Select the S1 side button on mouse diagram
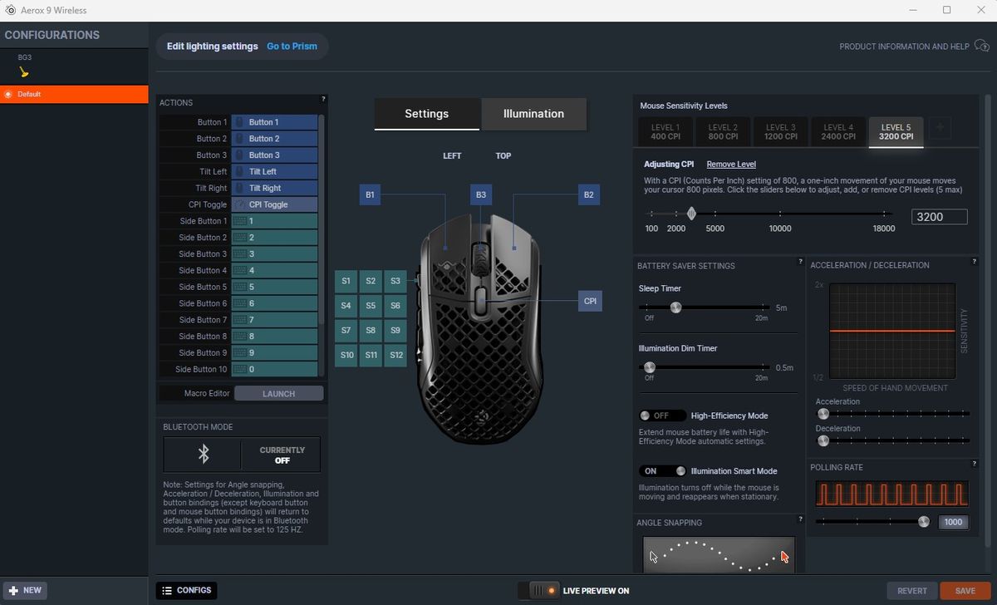The width and height of the screenshot is (997, 605). (x=346, y=281)
